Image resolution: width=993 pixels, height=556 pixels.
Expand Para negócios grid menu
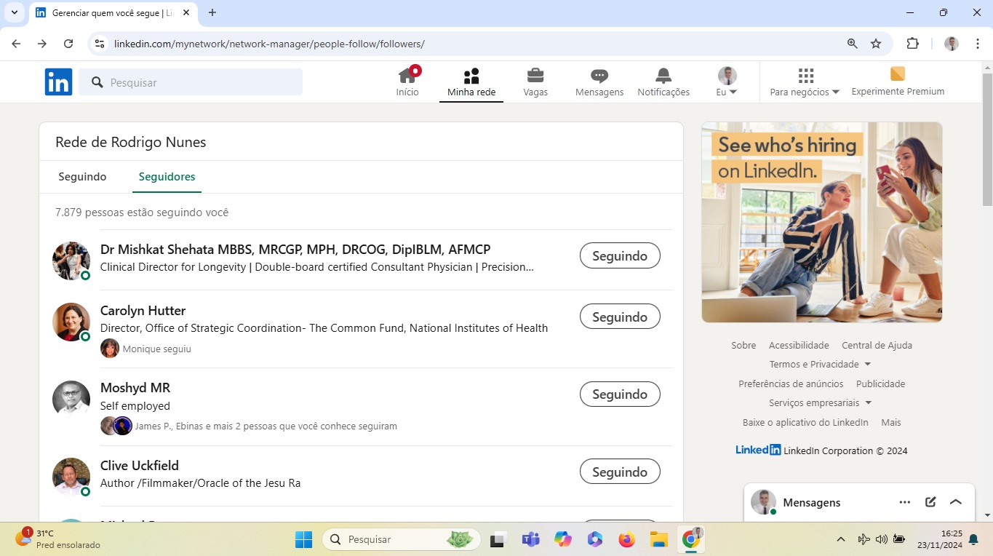tap(805, 82)
